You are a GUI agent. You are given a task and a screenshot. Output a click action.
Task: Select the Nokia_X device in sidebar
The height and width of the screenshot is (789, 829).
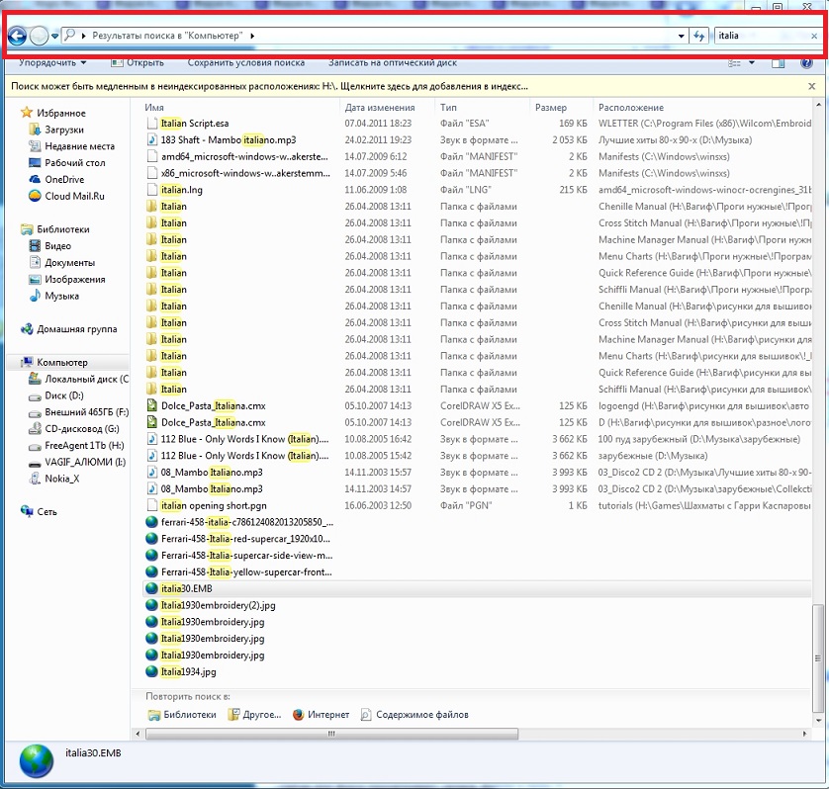61,479
